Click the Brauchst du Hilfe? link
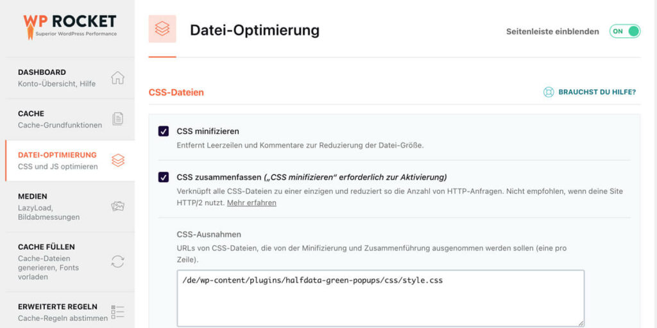The image size is (657, 328). click(597, 92)
